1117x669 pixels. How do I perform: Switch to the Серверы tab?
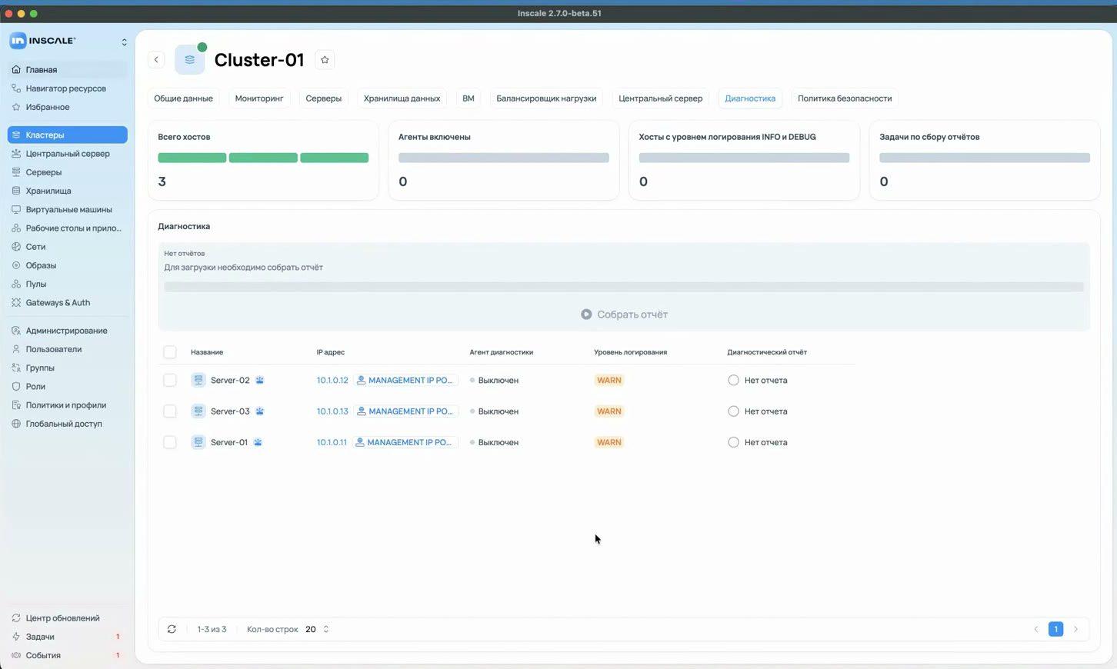[x=323, y=98]
